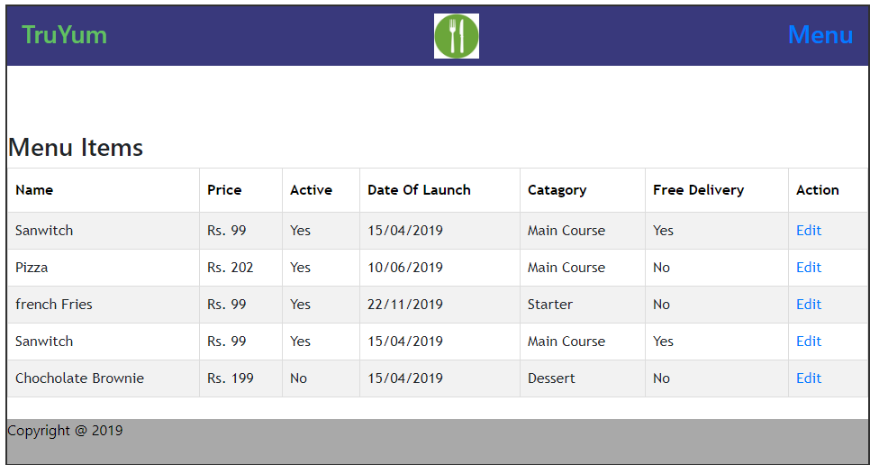The height and width of the screenshot is (465, 870).
Task: Open the Menu link in the header
Action: click(x=820, y=35)
